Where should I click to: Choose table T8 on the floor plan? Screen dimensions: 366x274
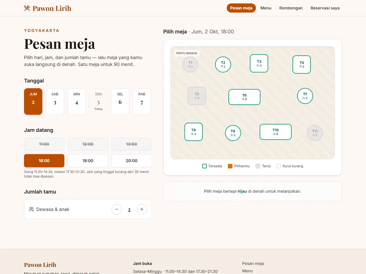pyautogui.click(x=194, y=132)
